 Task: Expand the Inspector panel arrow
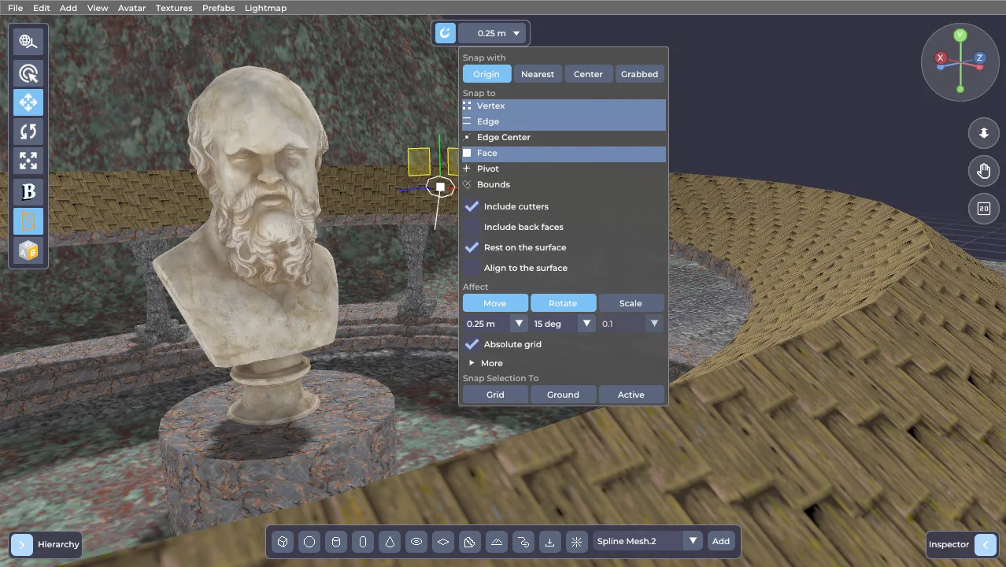pyautogui.click(x=986, y=544)
